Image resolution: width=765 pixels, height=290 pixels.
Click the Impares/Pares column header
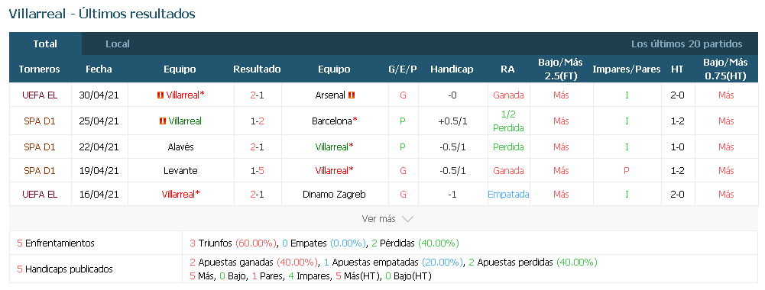click(x=627, y=69)
